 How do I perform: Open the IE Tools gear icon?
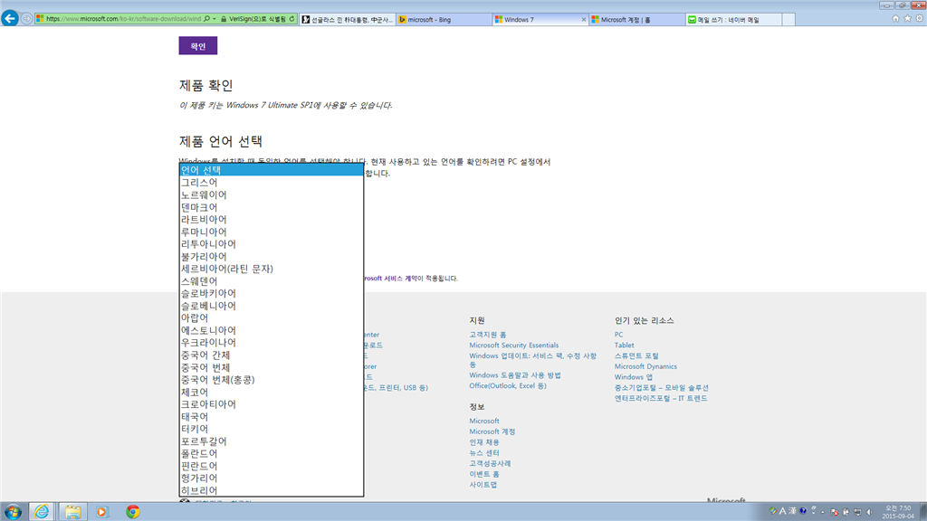920,19
